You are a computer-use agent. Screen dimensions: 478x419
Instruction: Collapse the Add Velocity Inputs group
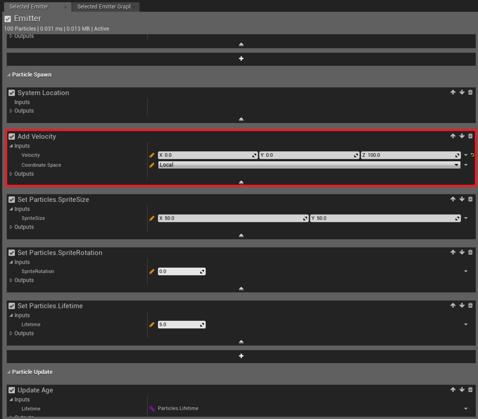pos(11,146)
